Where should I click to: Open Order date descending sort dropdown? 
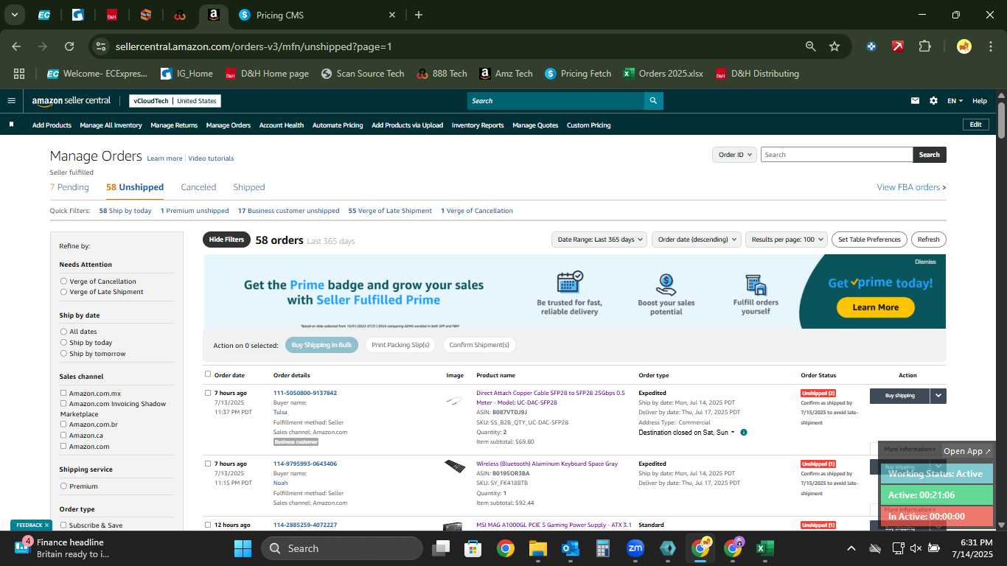(695, 240)
